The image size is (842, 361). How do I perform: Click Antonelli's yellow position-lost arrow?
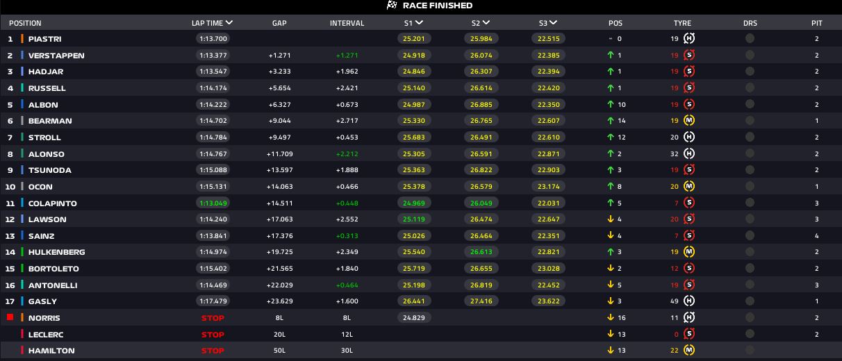pyautogui.click(x=610, y=285)
